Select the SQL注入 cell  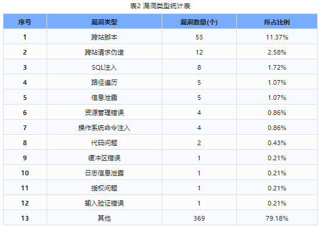click(104, 67)
